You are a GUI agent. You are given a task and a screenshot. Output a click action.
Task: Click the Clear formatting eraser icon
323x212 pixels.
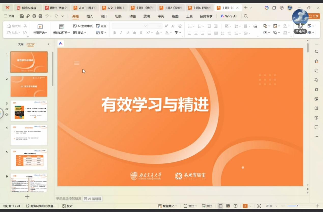tap(180, 26)
